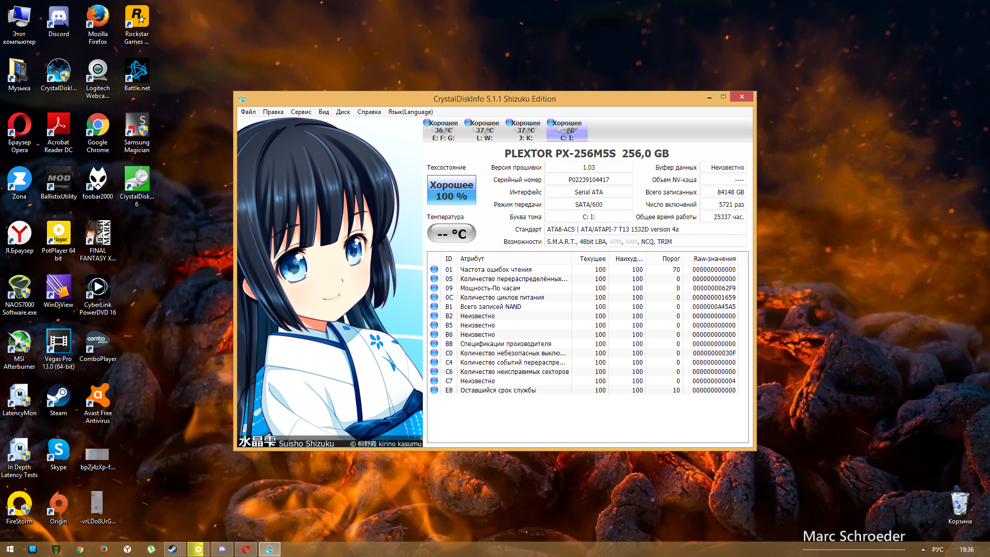The image size is (990, 557).
Task: Open the Windows Start button
Action: pos(10,549)
